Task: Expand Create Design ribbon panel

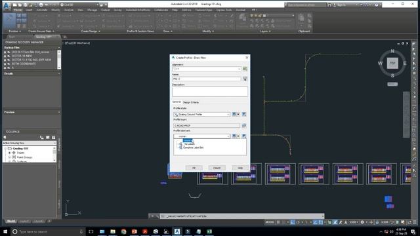Action: click(91, 31)
